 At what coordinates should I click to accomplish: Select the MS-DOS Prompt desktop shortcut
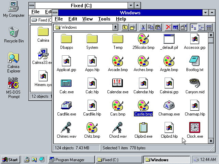click(x=13, y=88)
